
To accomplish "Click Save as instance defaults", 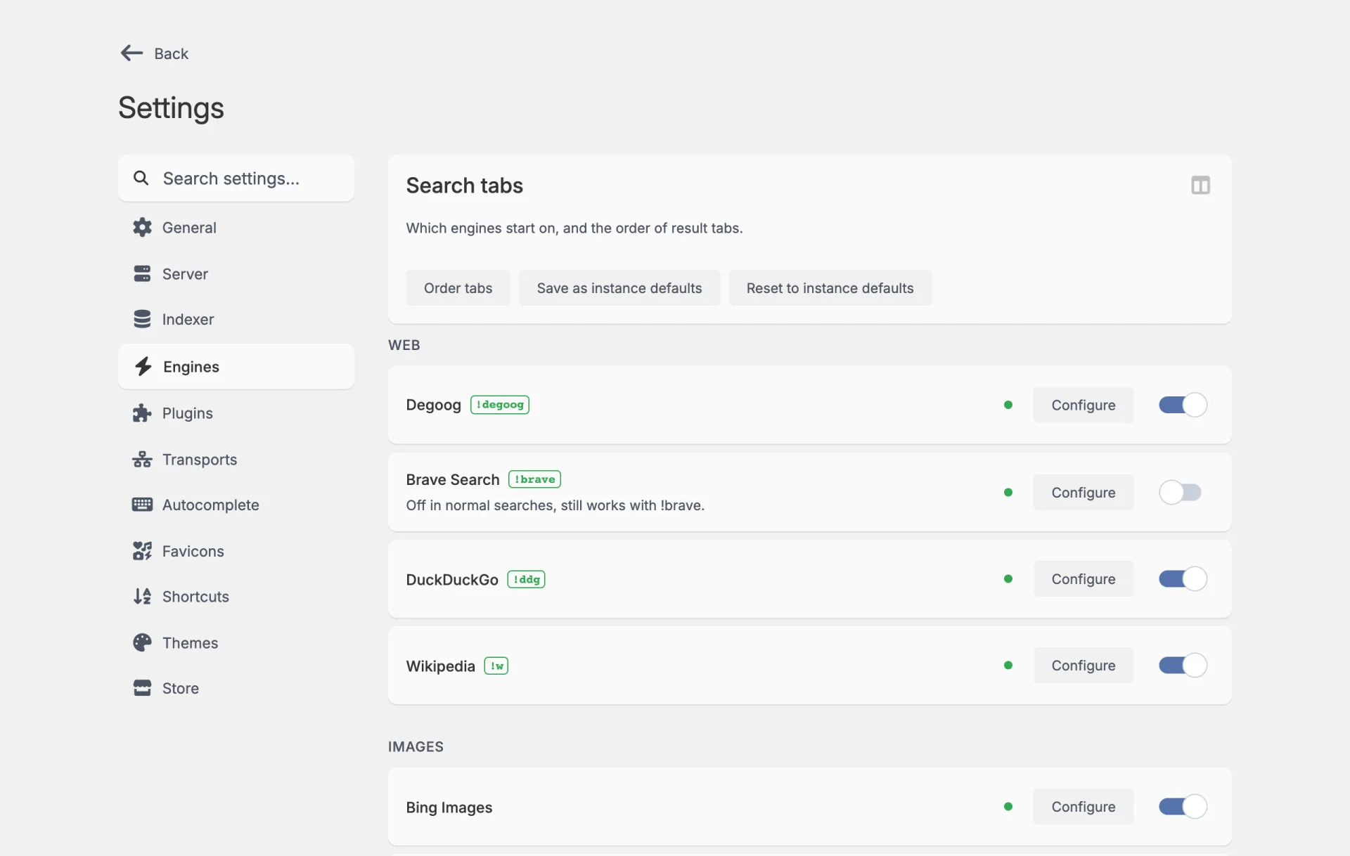I will 619,288.
